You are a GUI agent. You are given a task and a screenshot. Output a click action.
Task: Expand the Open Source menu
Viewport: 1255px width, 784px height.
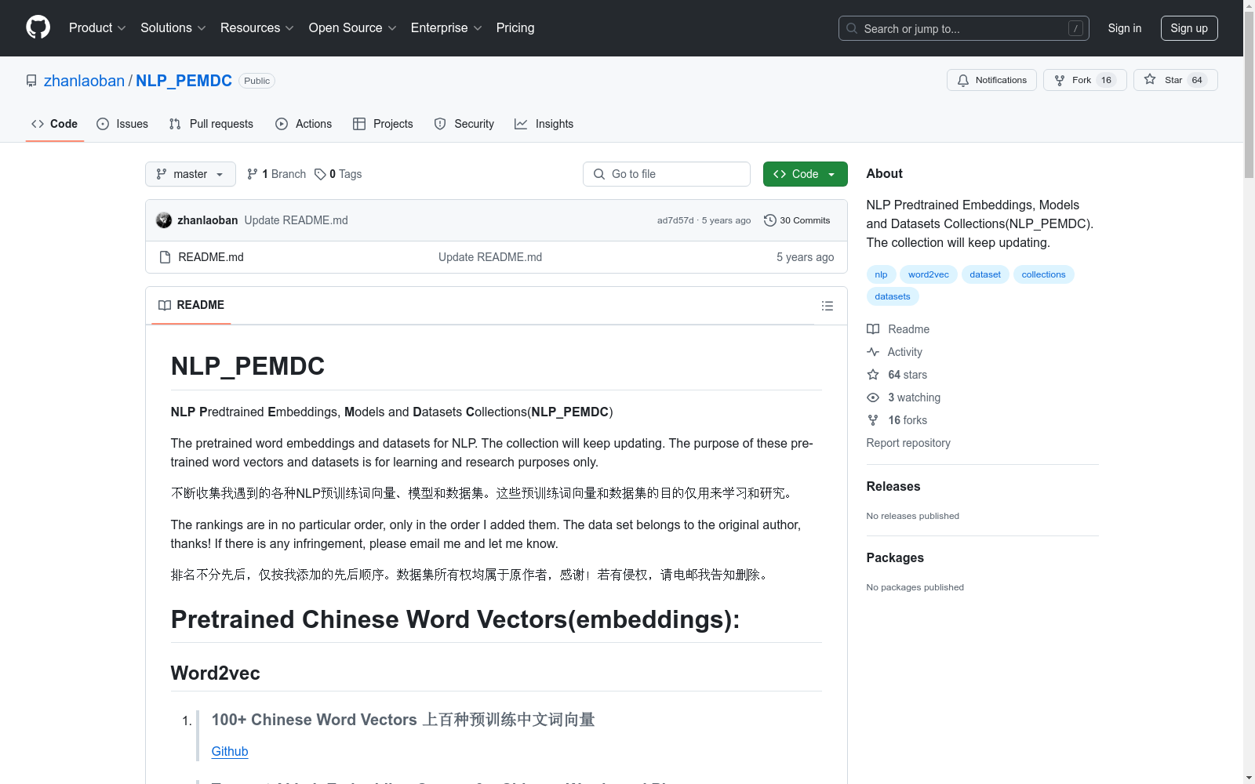pyautogui.click(x=353, y=27)
